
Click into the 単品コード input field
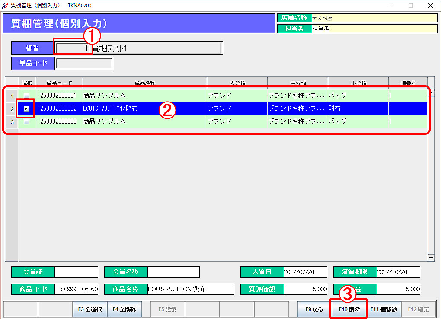84,63
